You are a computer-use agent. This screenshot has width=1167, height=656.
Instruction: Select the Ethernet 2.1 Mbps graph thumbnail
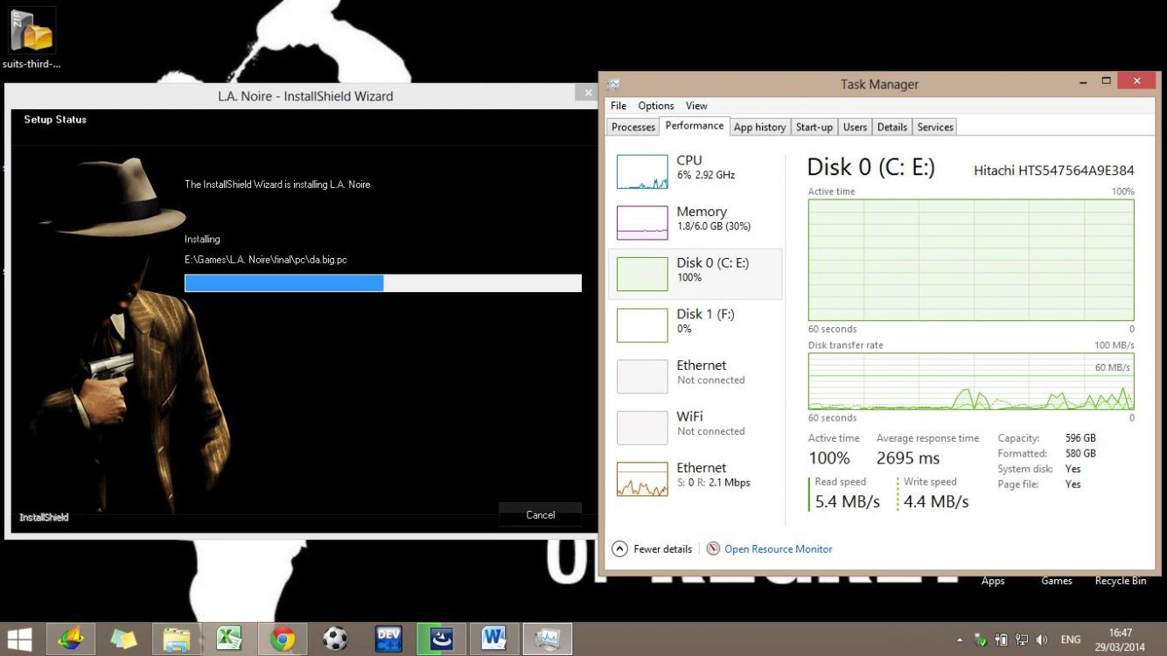642,479
